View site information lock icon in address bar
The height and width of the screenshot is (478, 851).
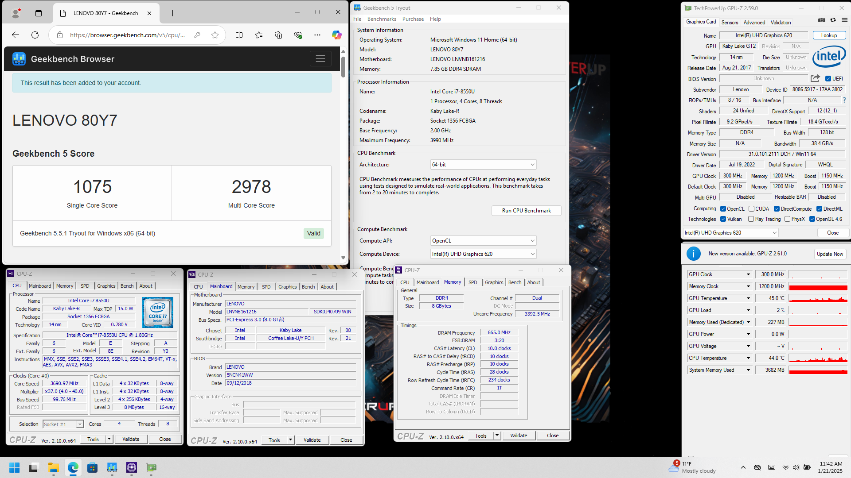pyautogui.click(x=60, y=35)
